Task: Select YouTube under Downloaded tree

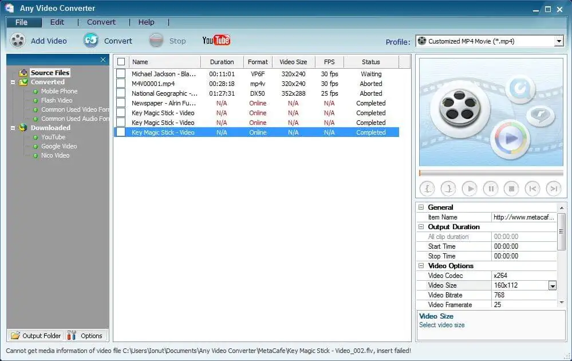Action: point(53,137)
